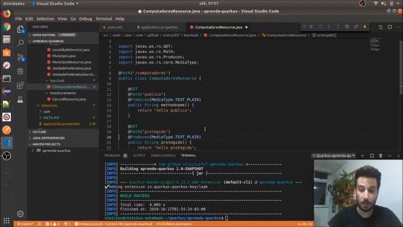Disconnect the debugger with the plug icon
Viewport: 403px width, 227px height.
[356, 26]
